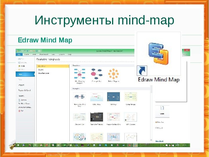Click the scrollbar down arrow in examples
This screenshot has width=209, height=157.
(x=151, y=140)
